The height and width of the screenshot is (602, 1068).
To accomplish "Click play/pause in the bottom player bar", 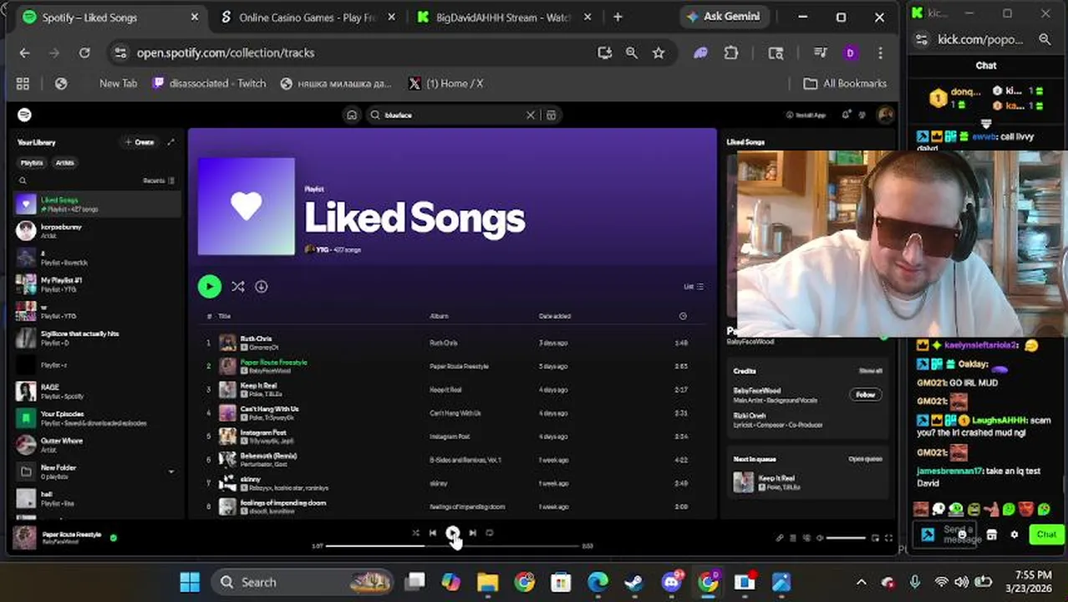I will (452, 533).
